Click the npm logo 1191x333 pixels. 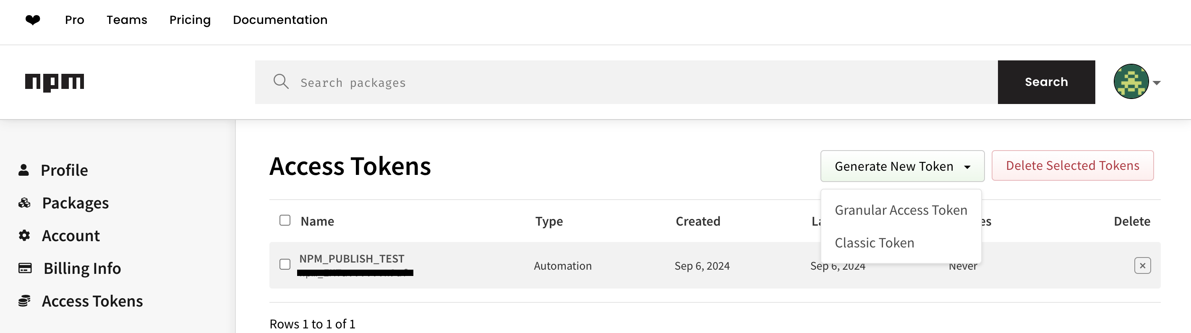pos(55,82)
